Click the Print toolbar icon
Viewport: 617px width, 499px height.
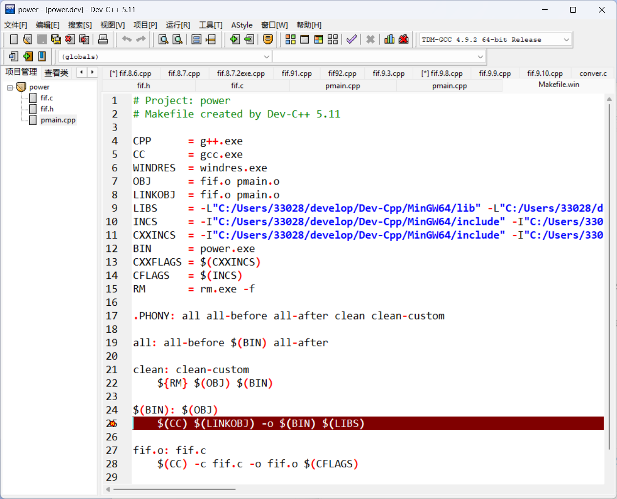[x=103, y=39]
